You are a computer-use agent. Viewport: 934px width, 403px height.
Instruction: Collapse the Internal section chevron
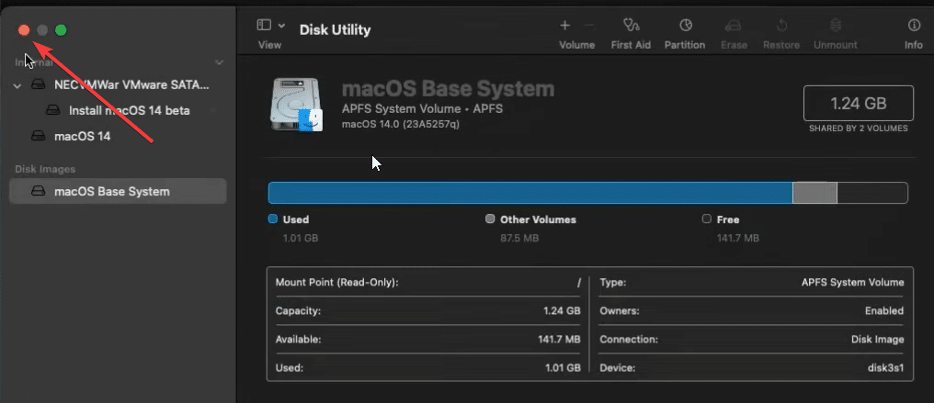pyautogui.click(x=219, y=62)
